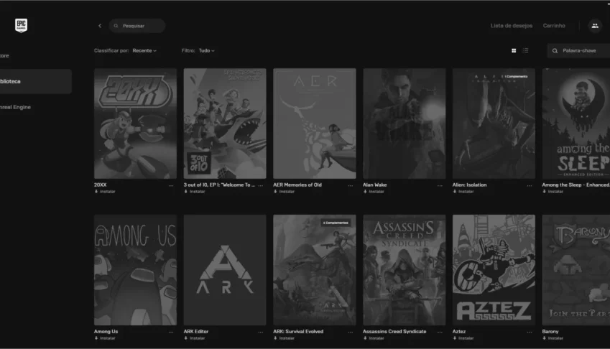
Task: Click the Epic Games logo
Action: pos(21,25)
